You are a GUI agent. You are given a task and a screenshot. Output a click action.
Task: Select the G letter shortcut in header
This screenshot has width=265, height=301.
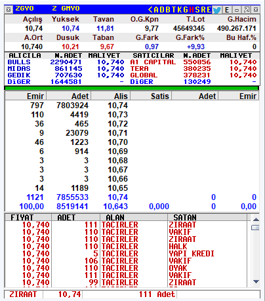[186, 10]
